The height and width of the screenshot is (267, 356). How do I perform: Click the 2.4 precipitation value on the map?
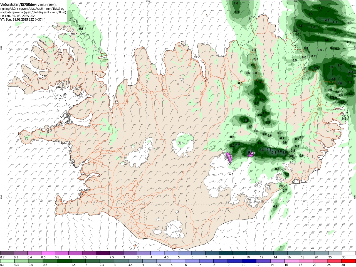tap(340, 83)
